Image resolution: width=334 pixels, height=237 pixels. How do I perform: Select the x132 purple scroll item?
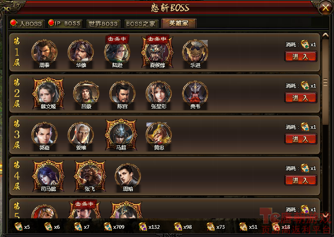(143, 227)
